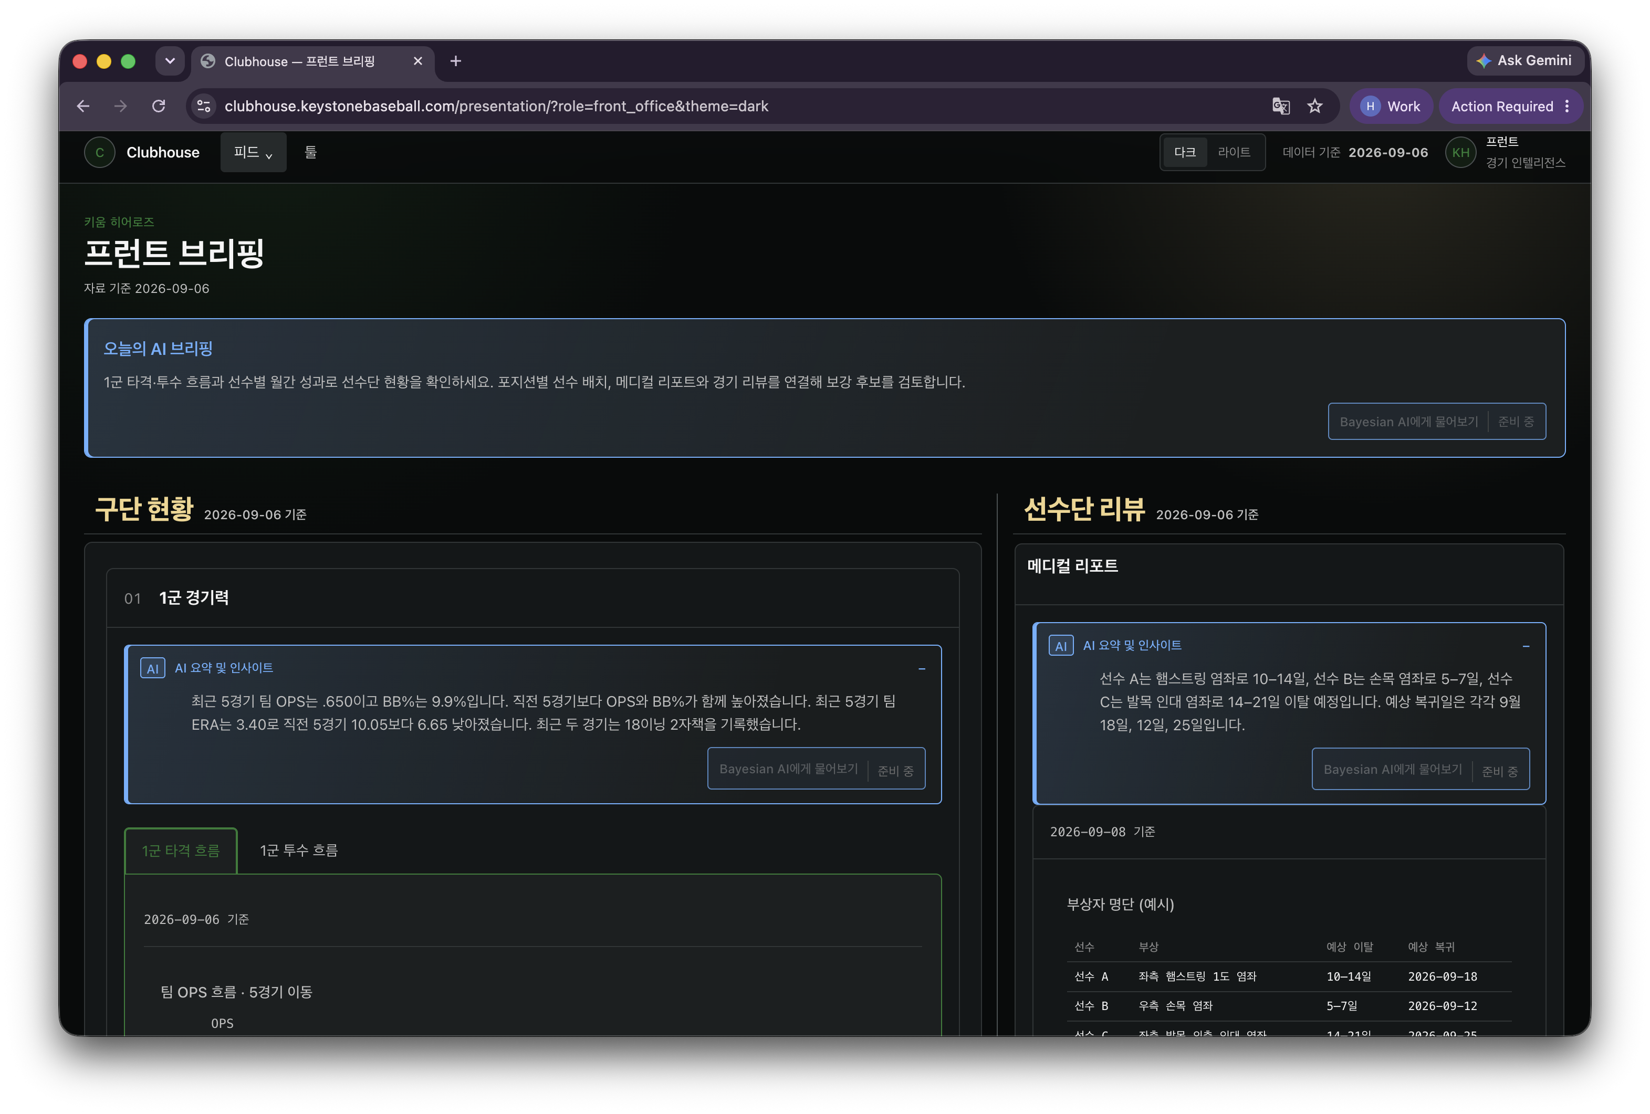
Task: Open the Work profile button
Action: point(1390,107)
